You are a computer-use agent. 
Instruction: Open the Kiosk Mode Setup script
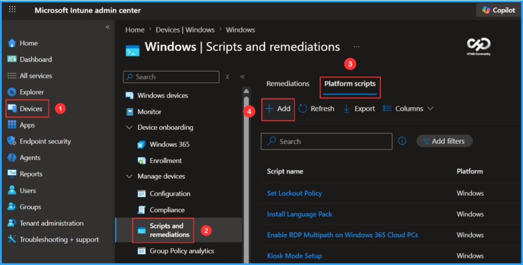(294, 256)
